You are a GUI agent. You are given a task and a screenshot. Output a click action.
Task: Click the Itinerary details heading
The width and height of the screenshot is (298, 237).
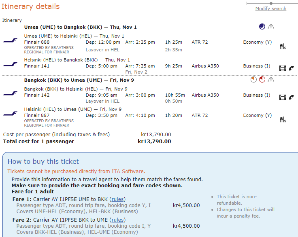[31, 6]
